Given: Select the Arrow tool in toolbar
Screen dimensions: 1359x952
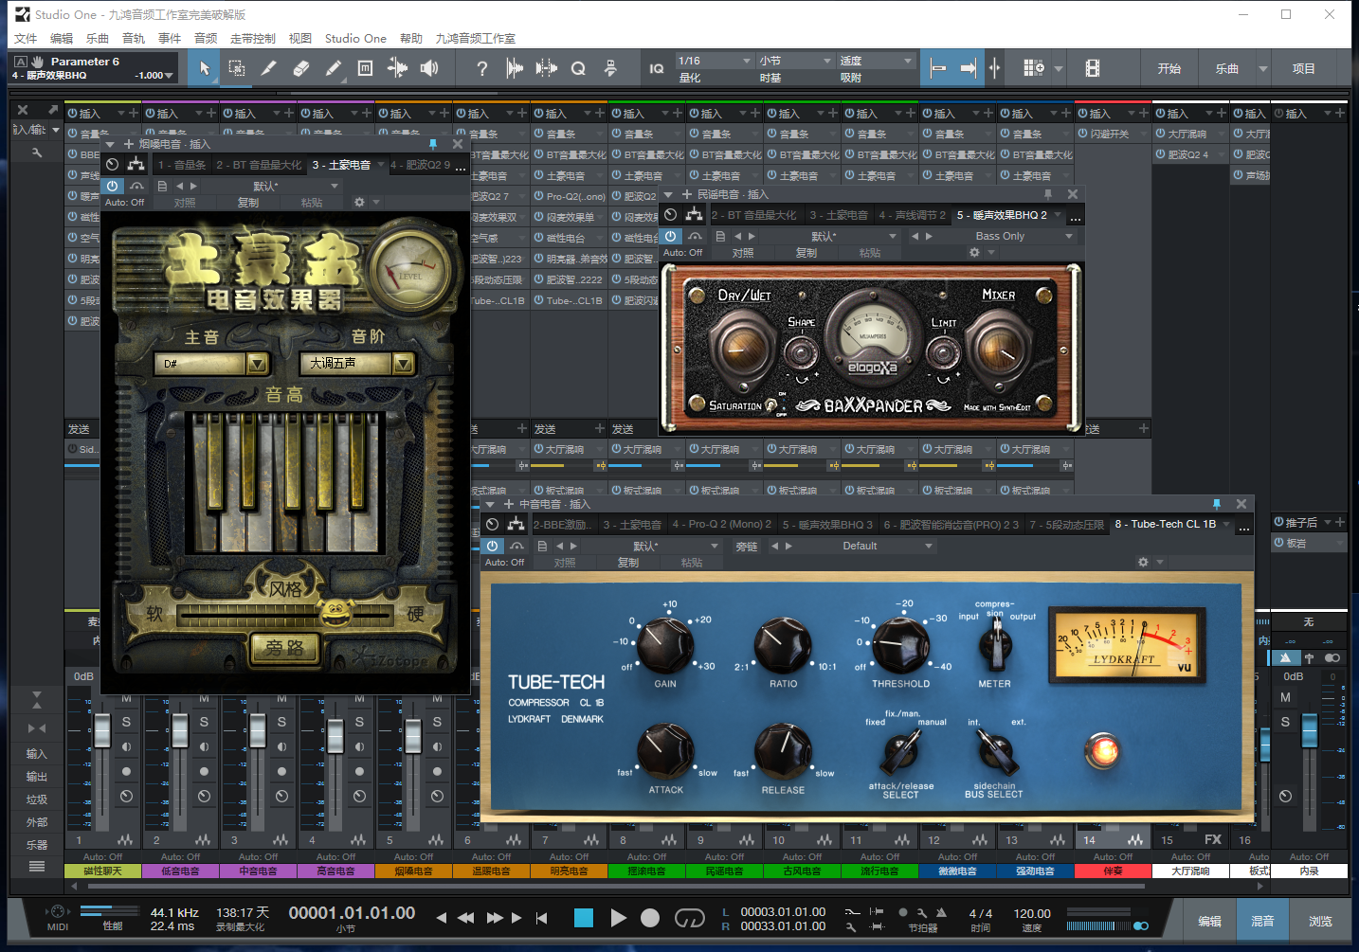Looking at the screenshot, I should 205,68.
